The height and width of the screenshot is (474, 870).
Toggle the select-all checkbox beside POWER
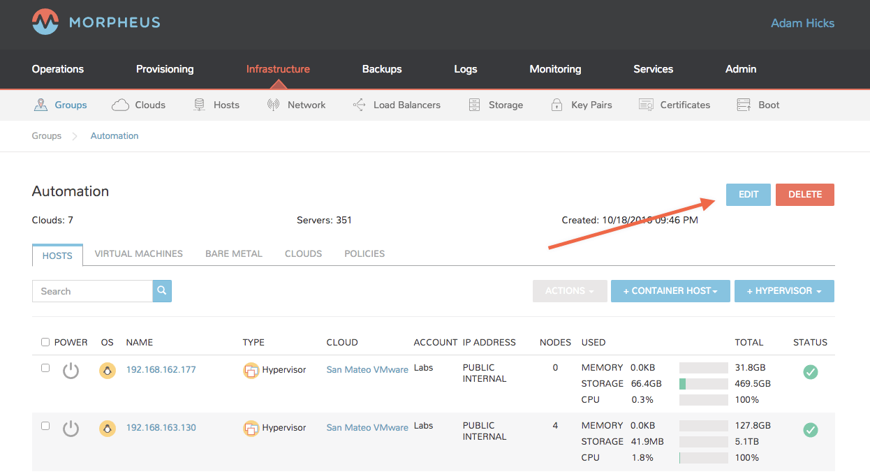pos(45,342)
